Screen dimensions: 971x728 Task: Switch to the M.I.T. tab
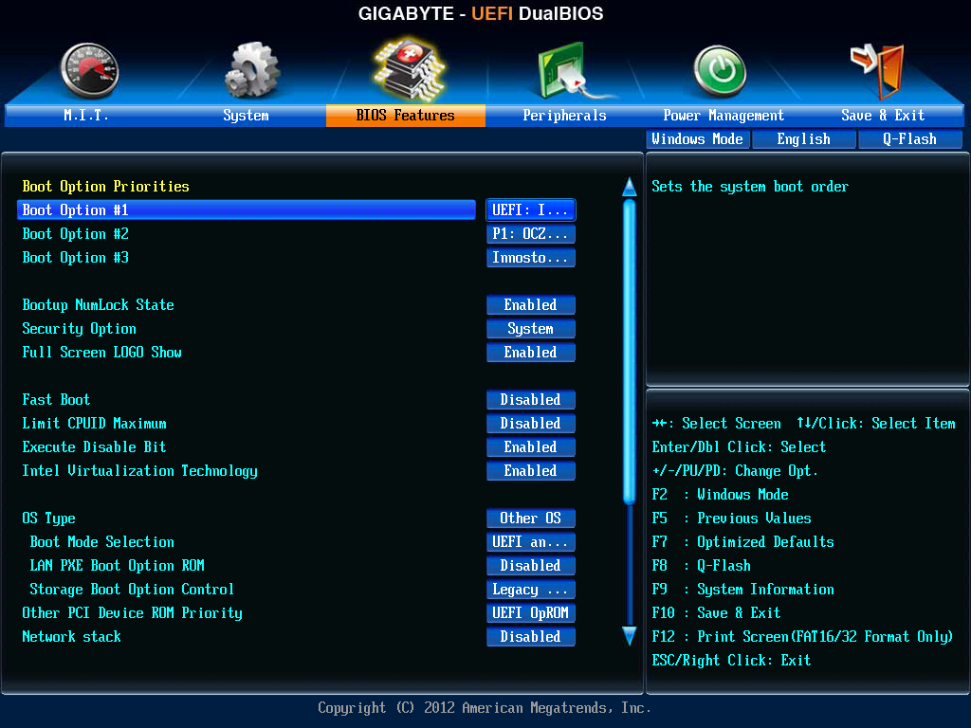86,115
